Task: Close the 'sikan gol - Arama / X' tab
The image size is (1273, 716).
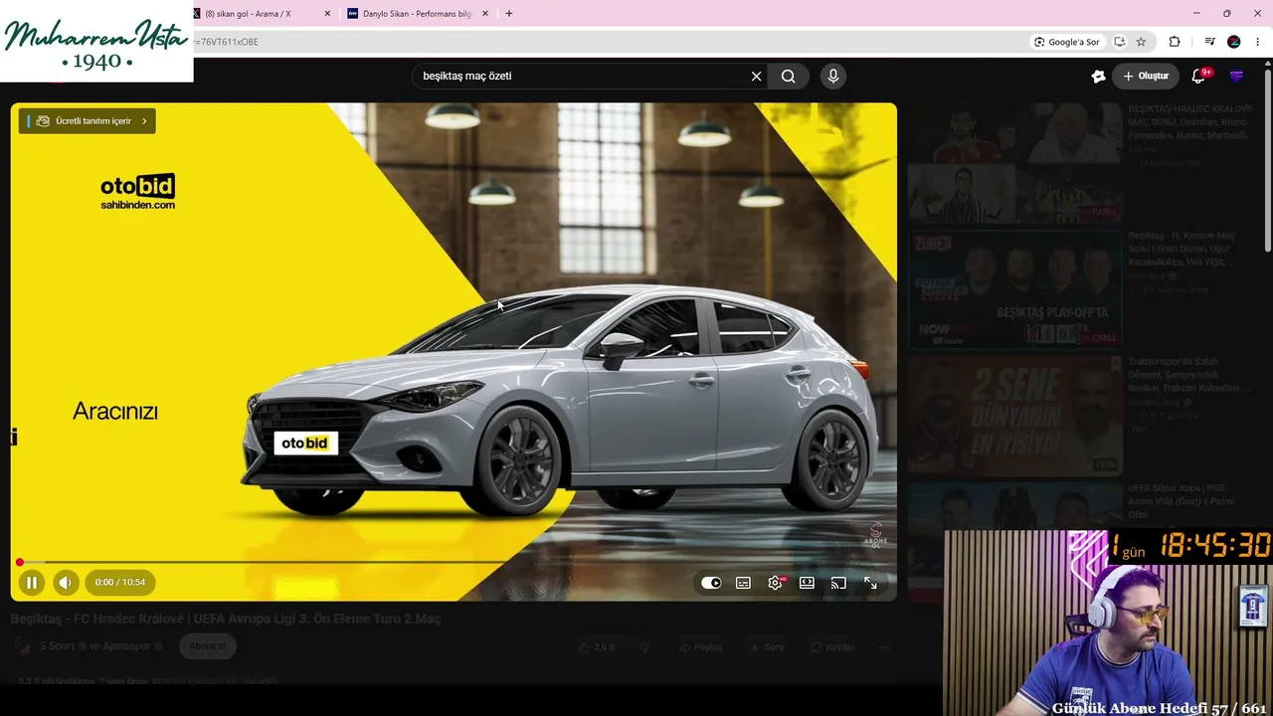Action: click(x=327, y=14)
